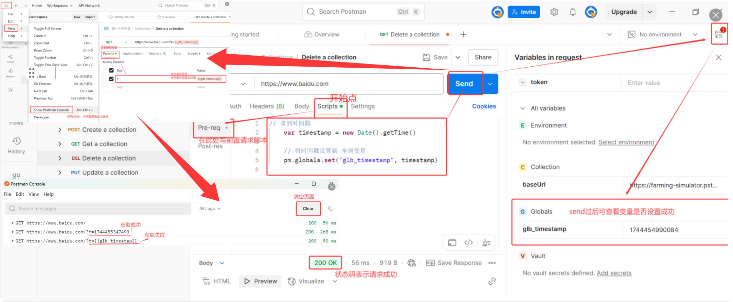Open the response three-dot more options
The height and width of the screenshot is (302, 733).
pos(492,263)
